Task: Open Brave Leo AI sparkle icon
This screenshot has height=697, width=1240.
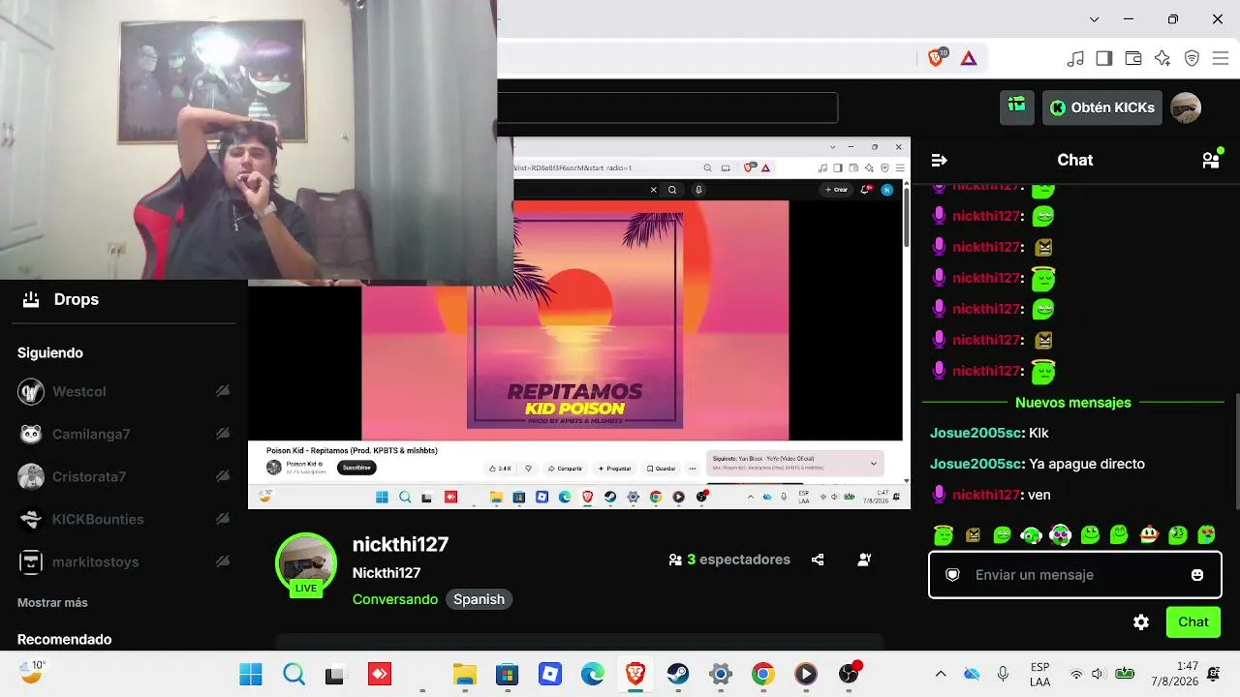Action: point(1162,58)
